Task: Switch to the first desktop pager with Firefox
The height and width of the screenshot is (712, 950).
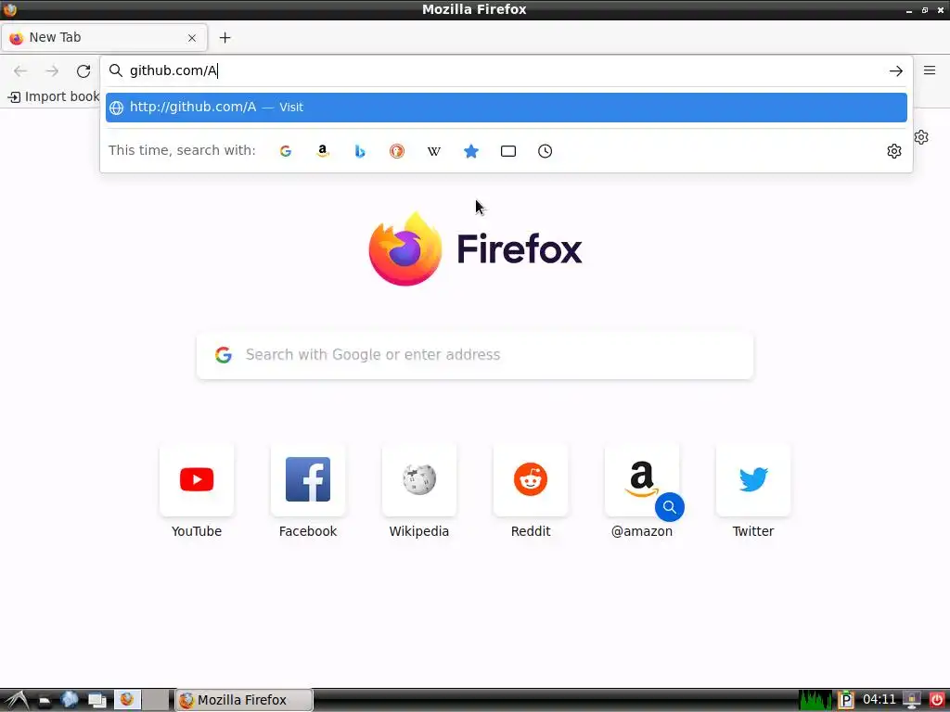Action: pyautogui.click(x=126, y=700)
